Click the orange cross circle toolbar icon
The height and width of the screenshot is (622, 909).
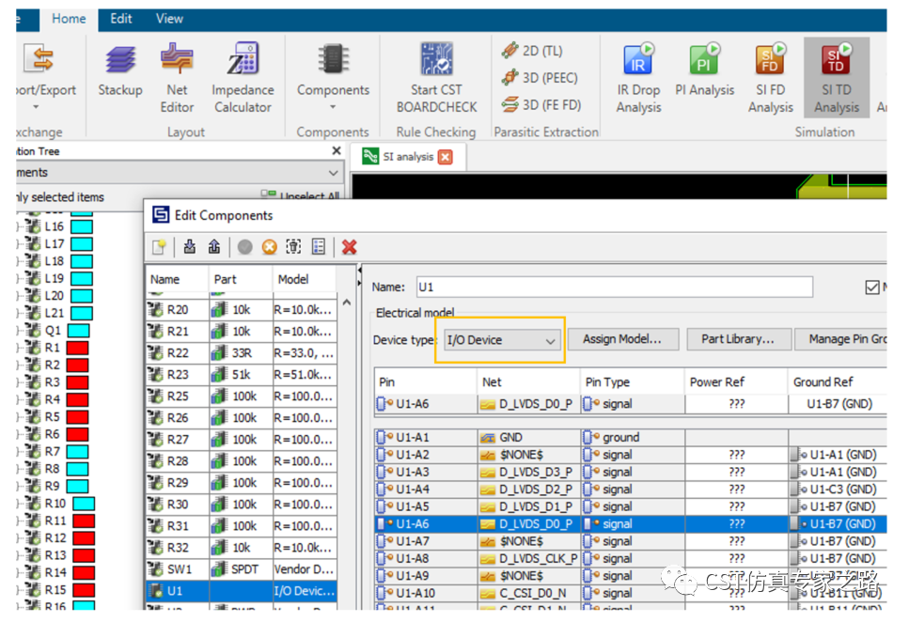269,247
